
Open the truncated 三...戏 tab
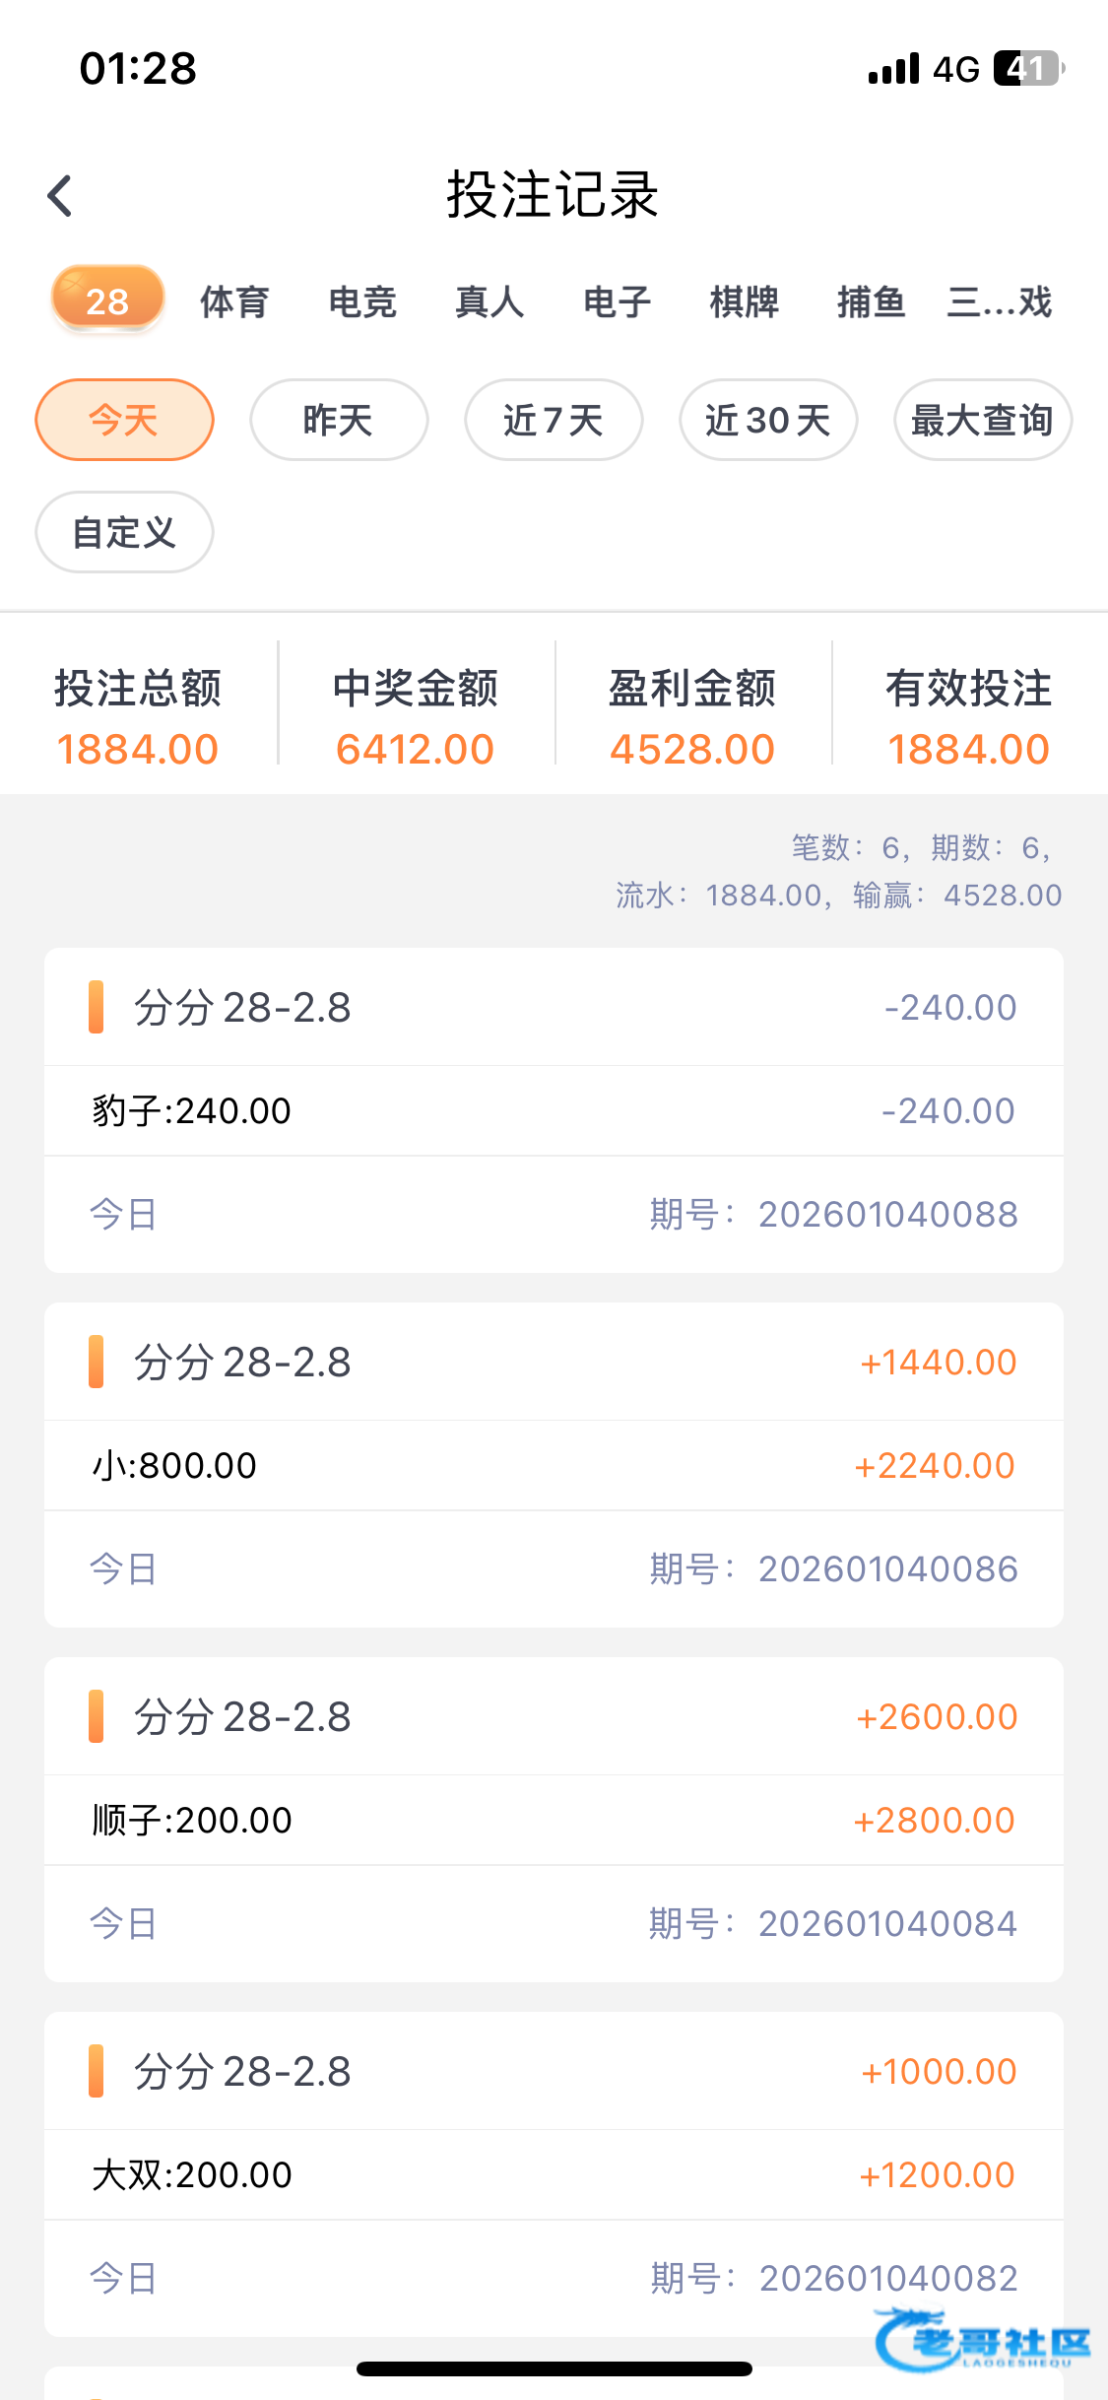point(999,301)
